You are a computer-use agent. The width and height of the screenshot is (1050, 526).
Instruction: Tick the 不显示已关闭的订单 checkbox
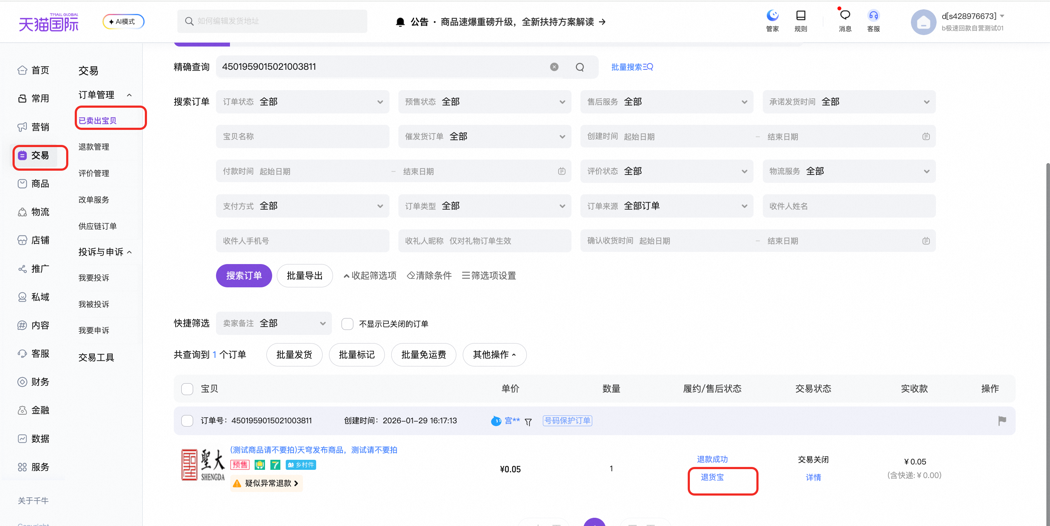tap(347, 324)
